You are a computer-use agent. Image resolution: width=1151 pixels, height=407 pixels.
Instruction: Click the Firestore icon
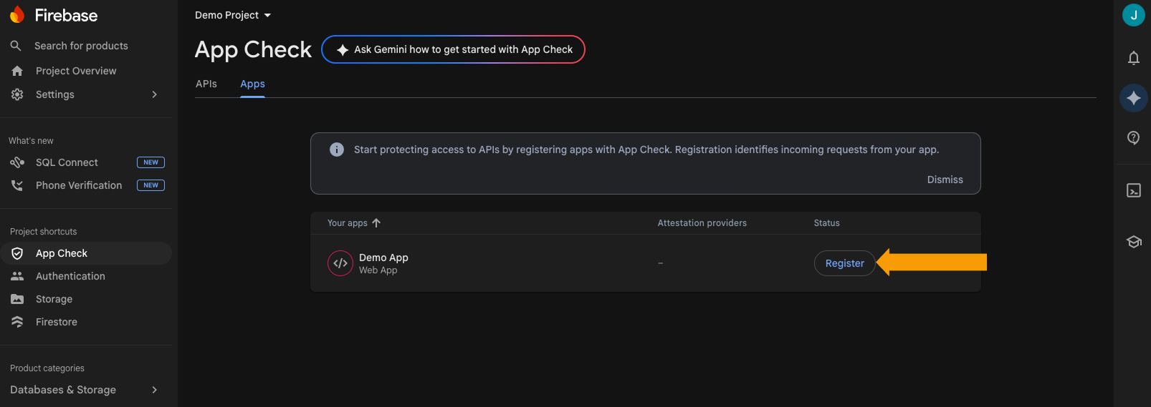point(17,322)
